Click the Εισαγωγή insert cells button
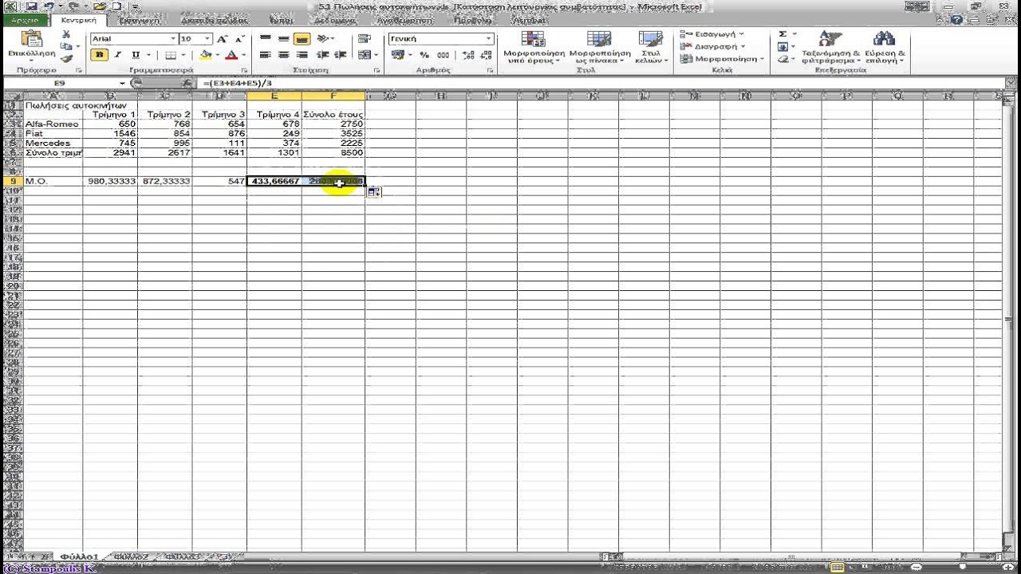Screen dimensions: 1021x574 (x=712, y=34)
